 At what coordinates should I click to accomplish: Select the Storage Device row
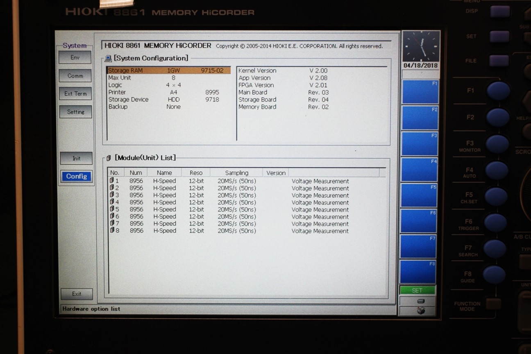click(168, 100)
